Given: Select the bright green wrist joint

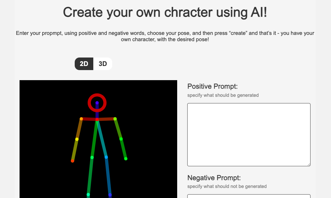Looking at the screenshot, I should (126, 159).
